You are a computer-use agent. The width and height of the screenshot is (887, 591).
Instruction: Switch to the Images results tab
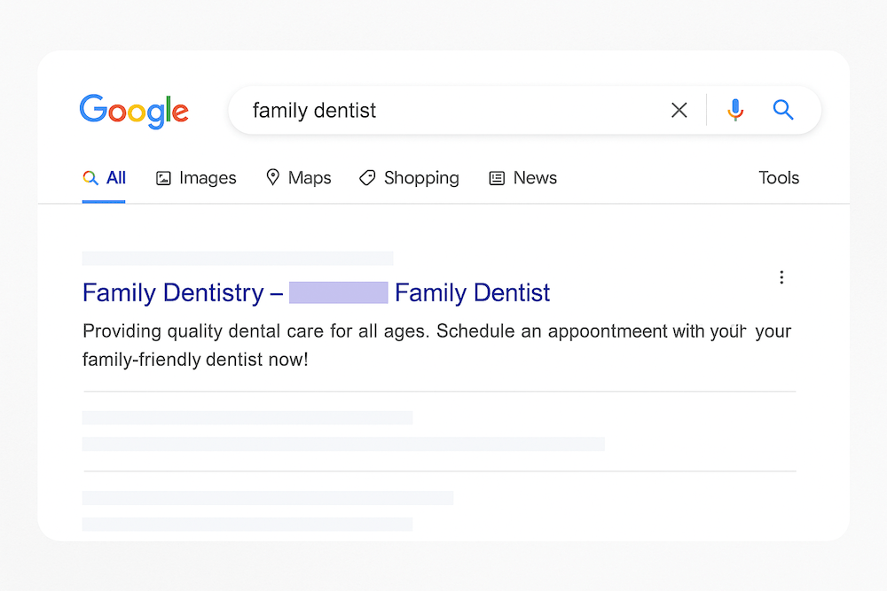click(x=207, y=178)
